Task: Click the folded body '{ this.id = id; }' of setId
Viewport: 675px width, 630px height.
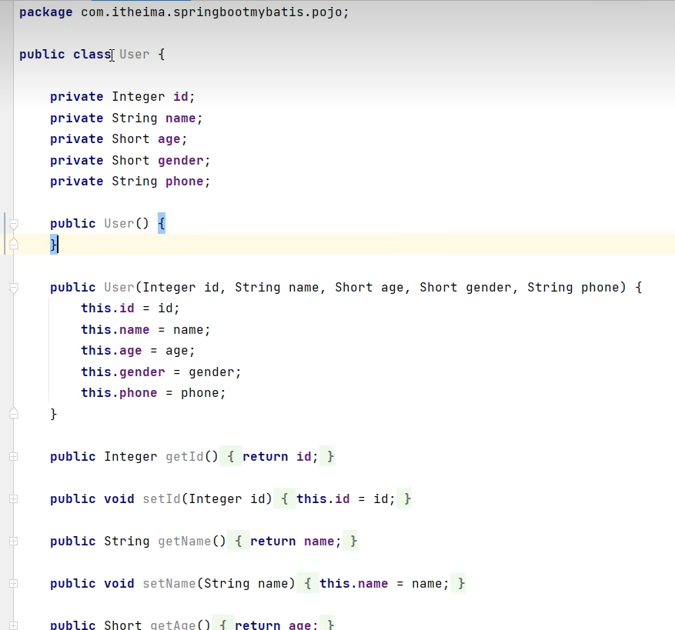Action: [x=343, y=498]
